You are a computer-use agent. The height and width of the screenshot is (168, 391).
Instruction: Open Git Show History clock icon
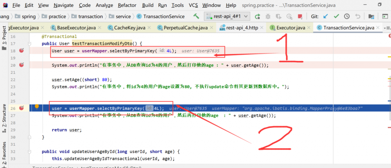click(347, 16)
